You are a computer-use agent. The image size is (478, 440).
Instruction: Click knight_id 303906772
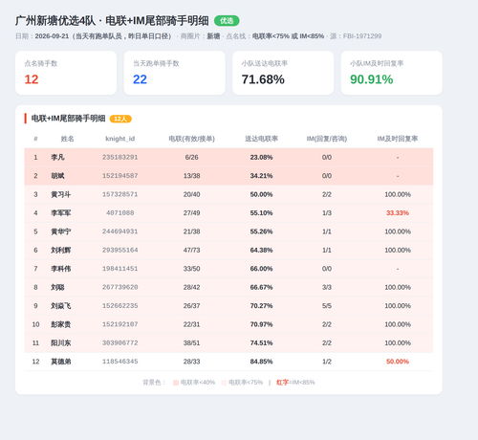point(120,343)
